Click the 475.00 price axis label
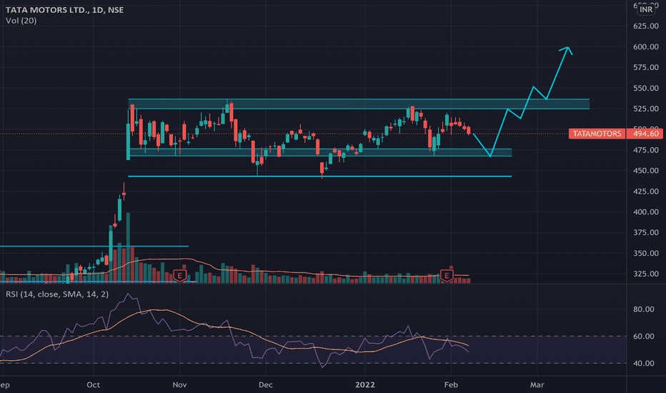 [645, 150]
